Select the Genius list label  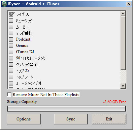(x=22, y=46)
